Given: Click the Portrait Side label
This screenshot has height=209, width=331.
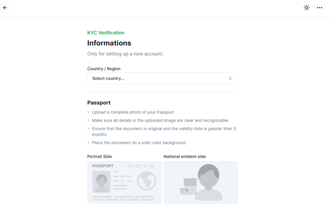Looking at the screenshot, I should tap(100, 157).
